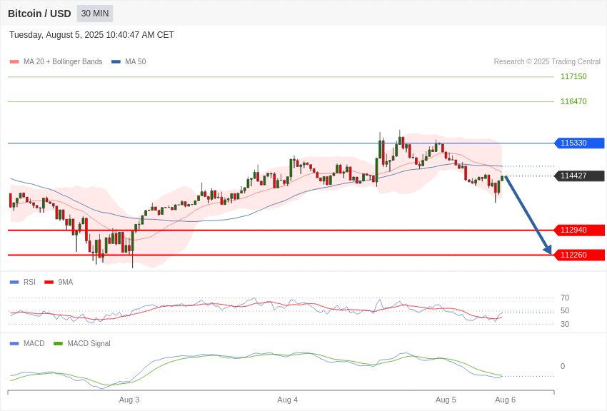Click the RSI 50 level label
The image size is (607, 411).
click(x=565, y=310)
